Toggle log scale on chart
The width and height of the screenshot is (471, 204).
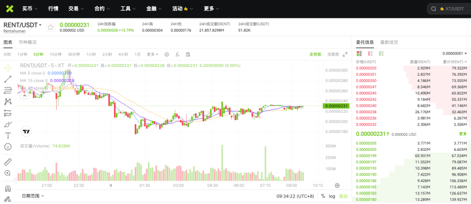[332, 196]
